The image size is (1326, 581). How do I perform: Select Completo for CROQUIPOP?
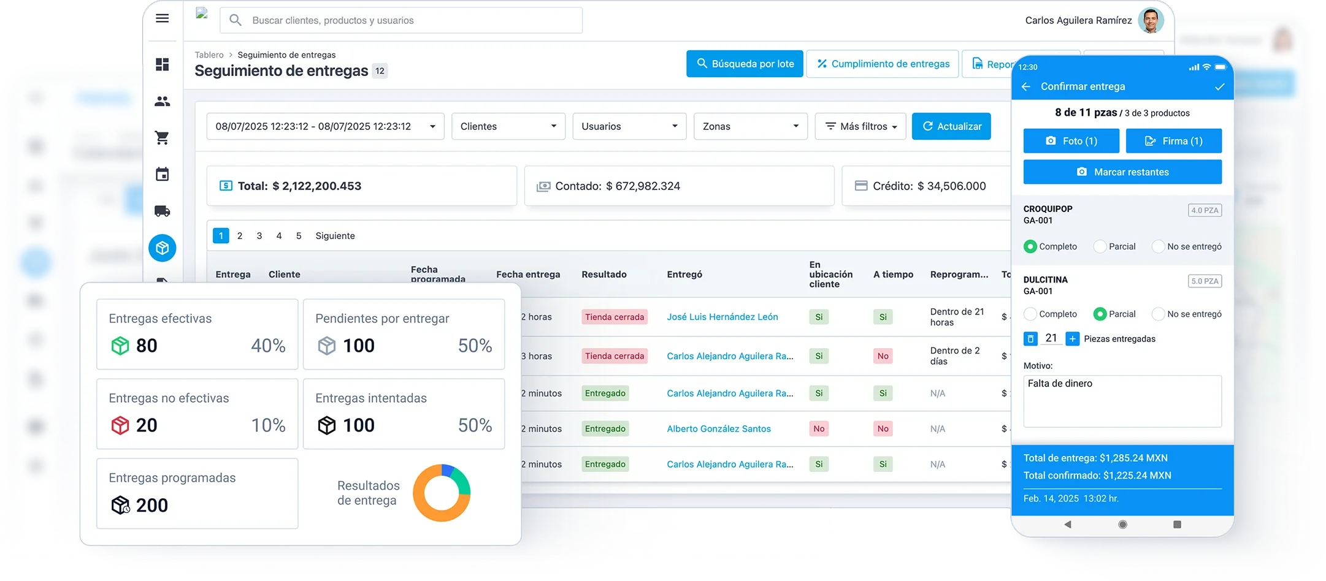(x=1030, y=246)
